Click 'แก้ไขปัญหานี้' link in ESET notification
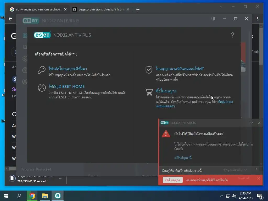 [x=183, y=158]
